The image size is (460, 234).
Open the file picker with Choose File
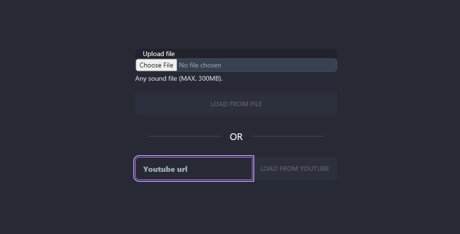[x=156, y=65]
